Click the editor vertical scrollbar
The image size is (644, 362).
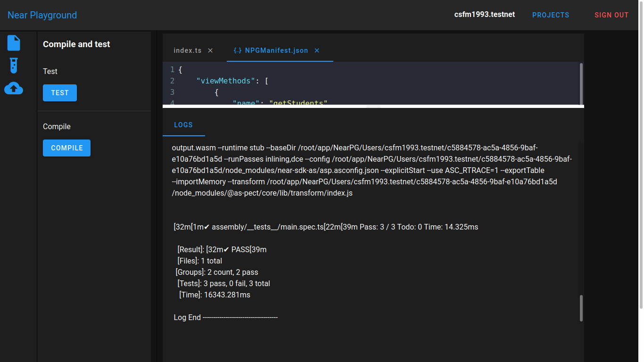(x=581, y=84)
